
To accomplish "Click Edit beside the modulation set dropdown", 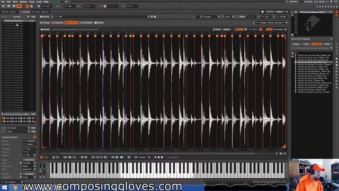I will pyautogui.click(x=33, y=128).
